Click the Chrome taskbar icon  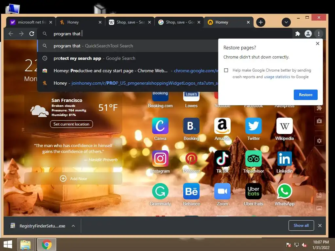47,244
